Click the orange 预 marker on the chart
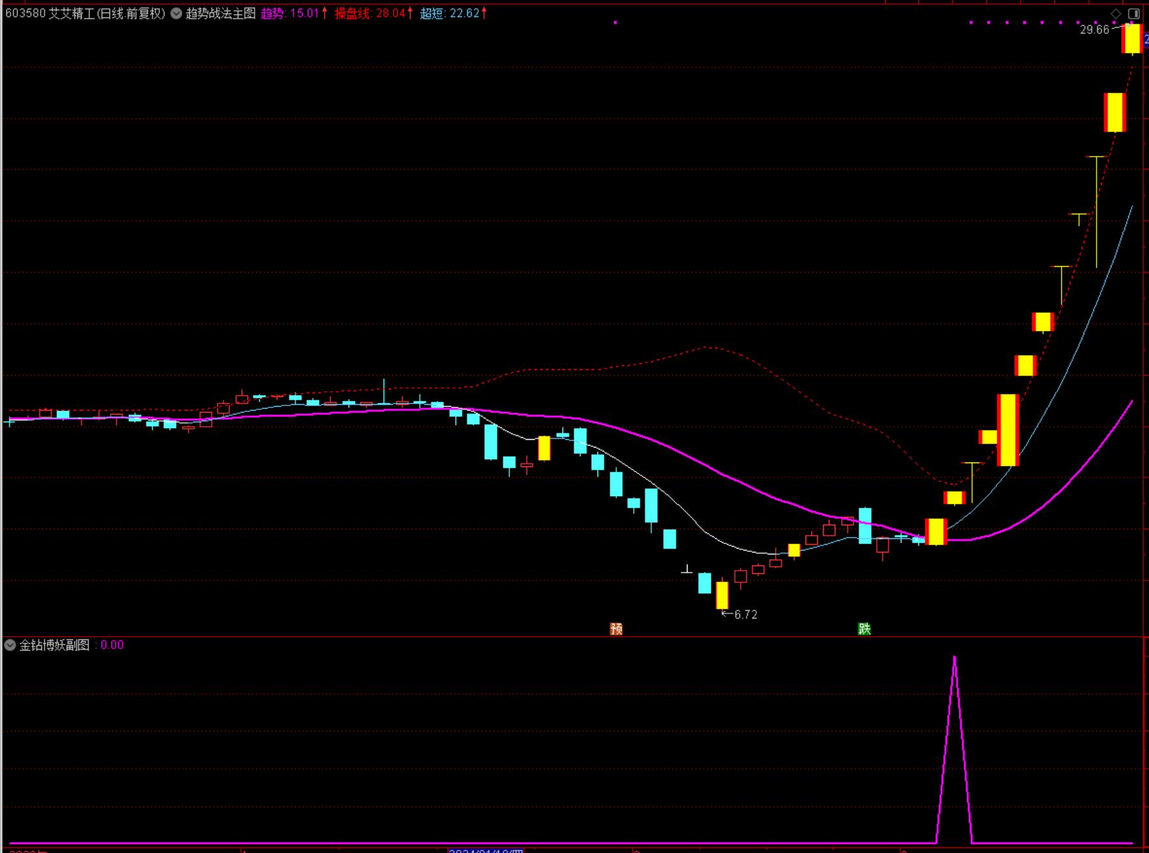This screenshot has width=1149, height=853. pos(616,629)
